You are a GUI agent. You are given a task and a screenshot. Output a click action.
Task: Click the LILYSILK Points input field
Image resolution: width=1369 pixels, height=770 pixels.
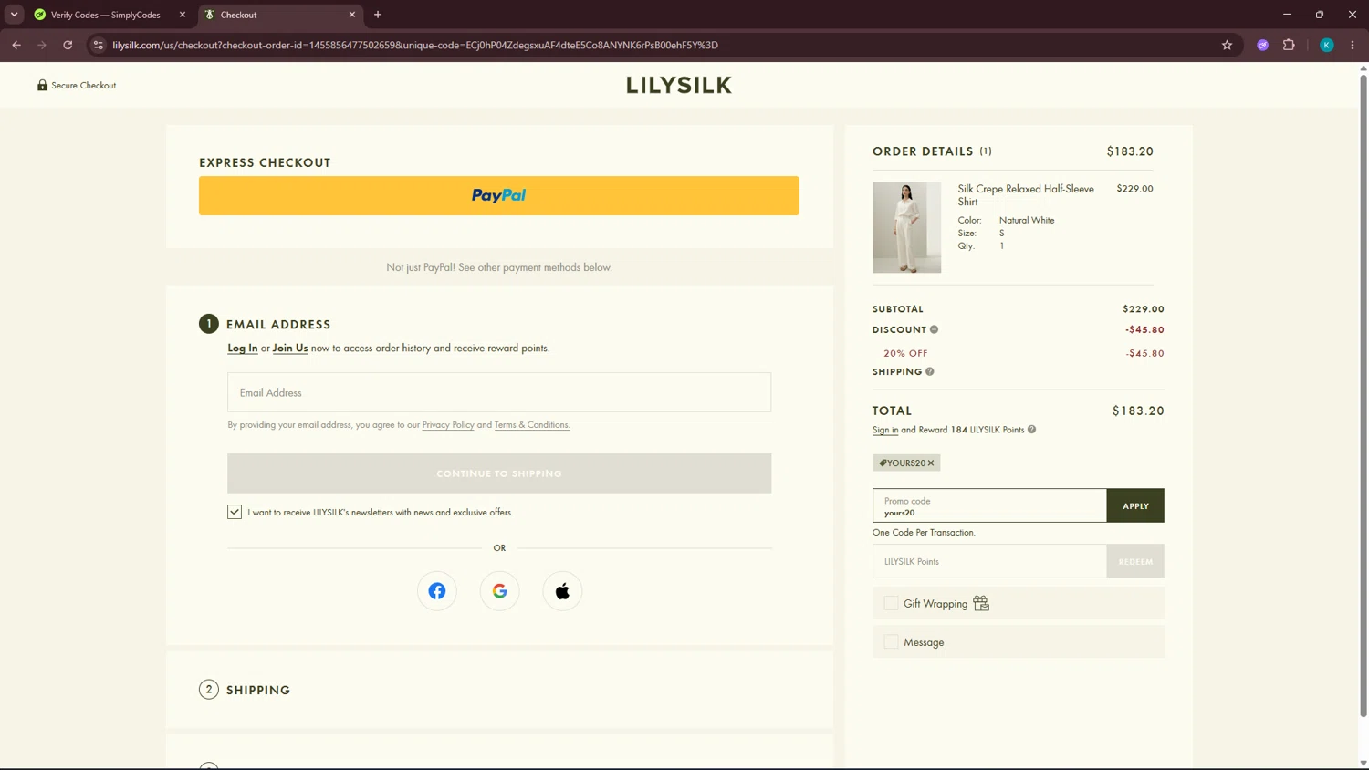tap(989, 561)
